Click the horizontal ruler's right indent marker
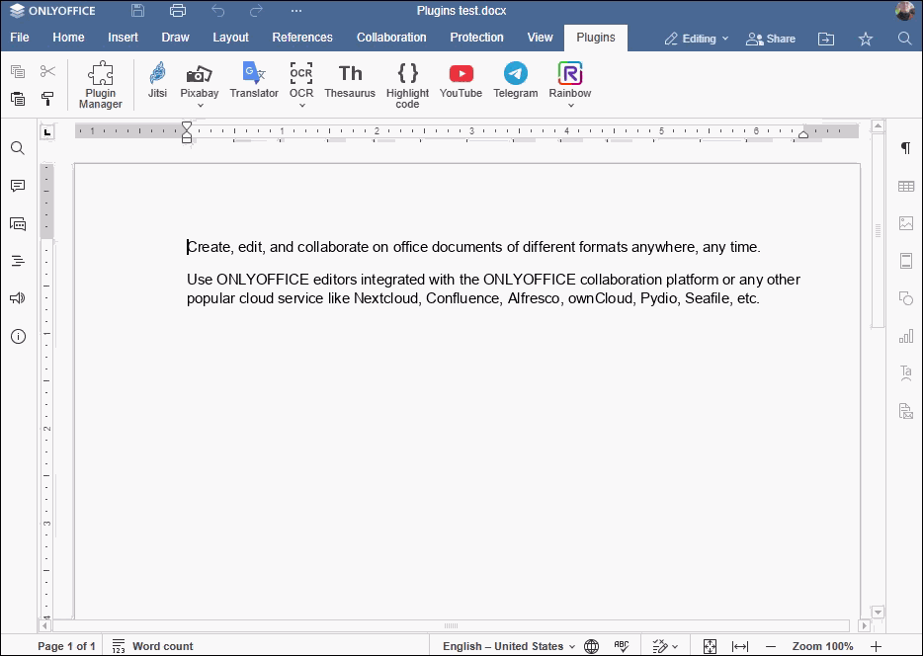This screenshot has height=656, width=923. [803, 134]
